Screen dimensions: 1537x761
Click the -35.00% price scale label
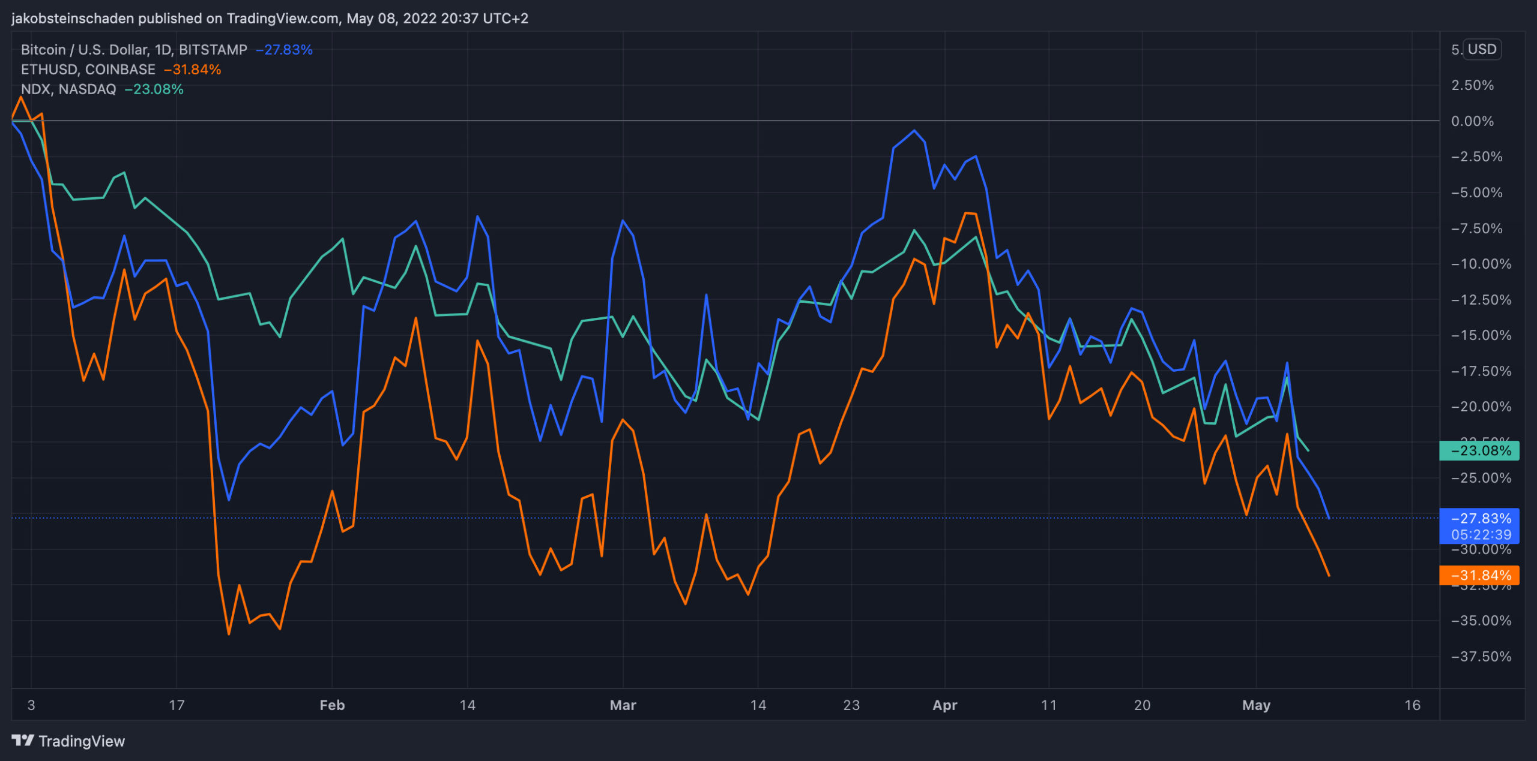1481,621
